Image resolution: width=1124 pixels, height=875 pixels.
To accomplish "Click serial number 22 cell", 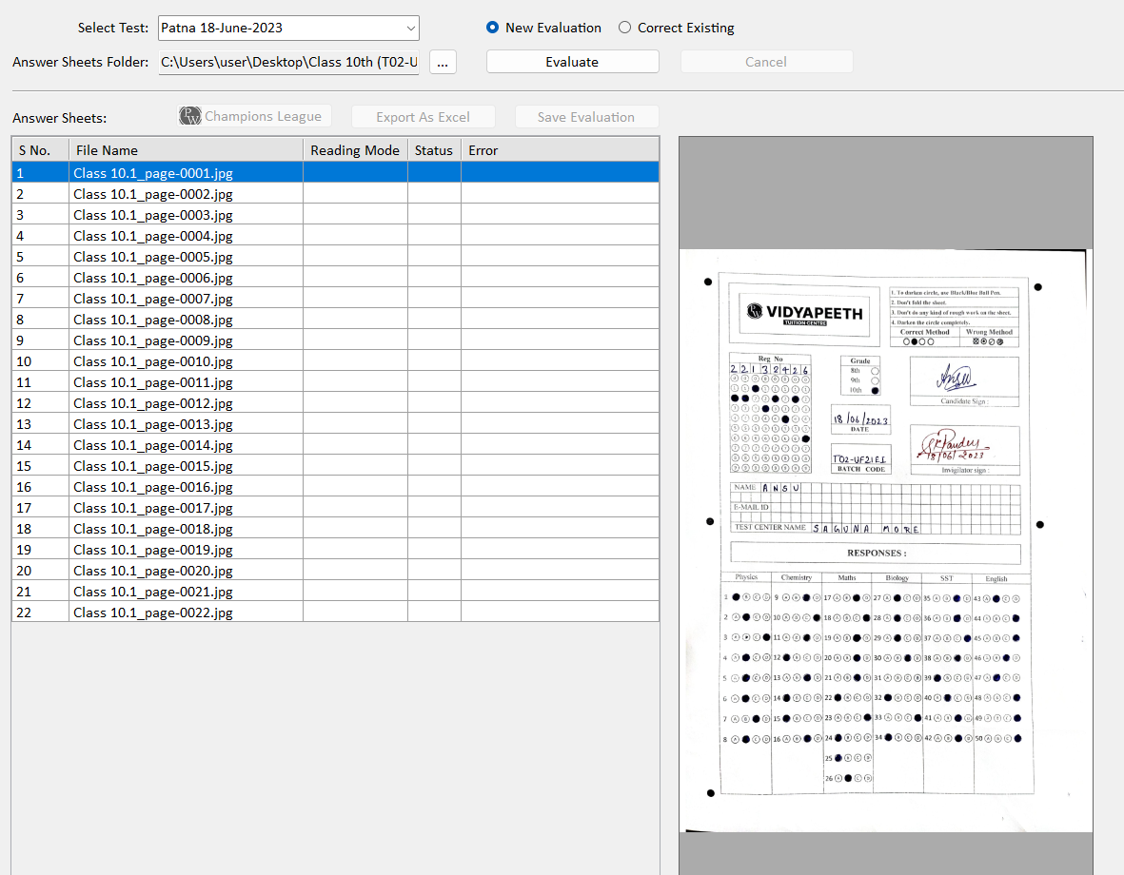I will point(40,612).
